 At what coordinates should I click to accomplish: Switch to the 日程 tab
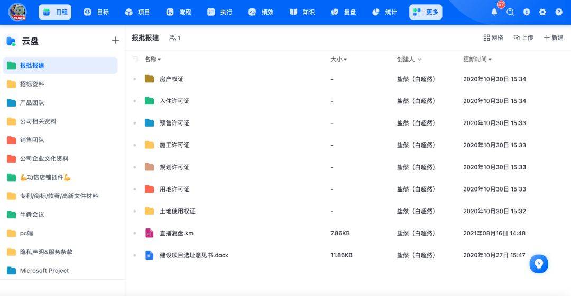(x=55, y=12)
